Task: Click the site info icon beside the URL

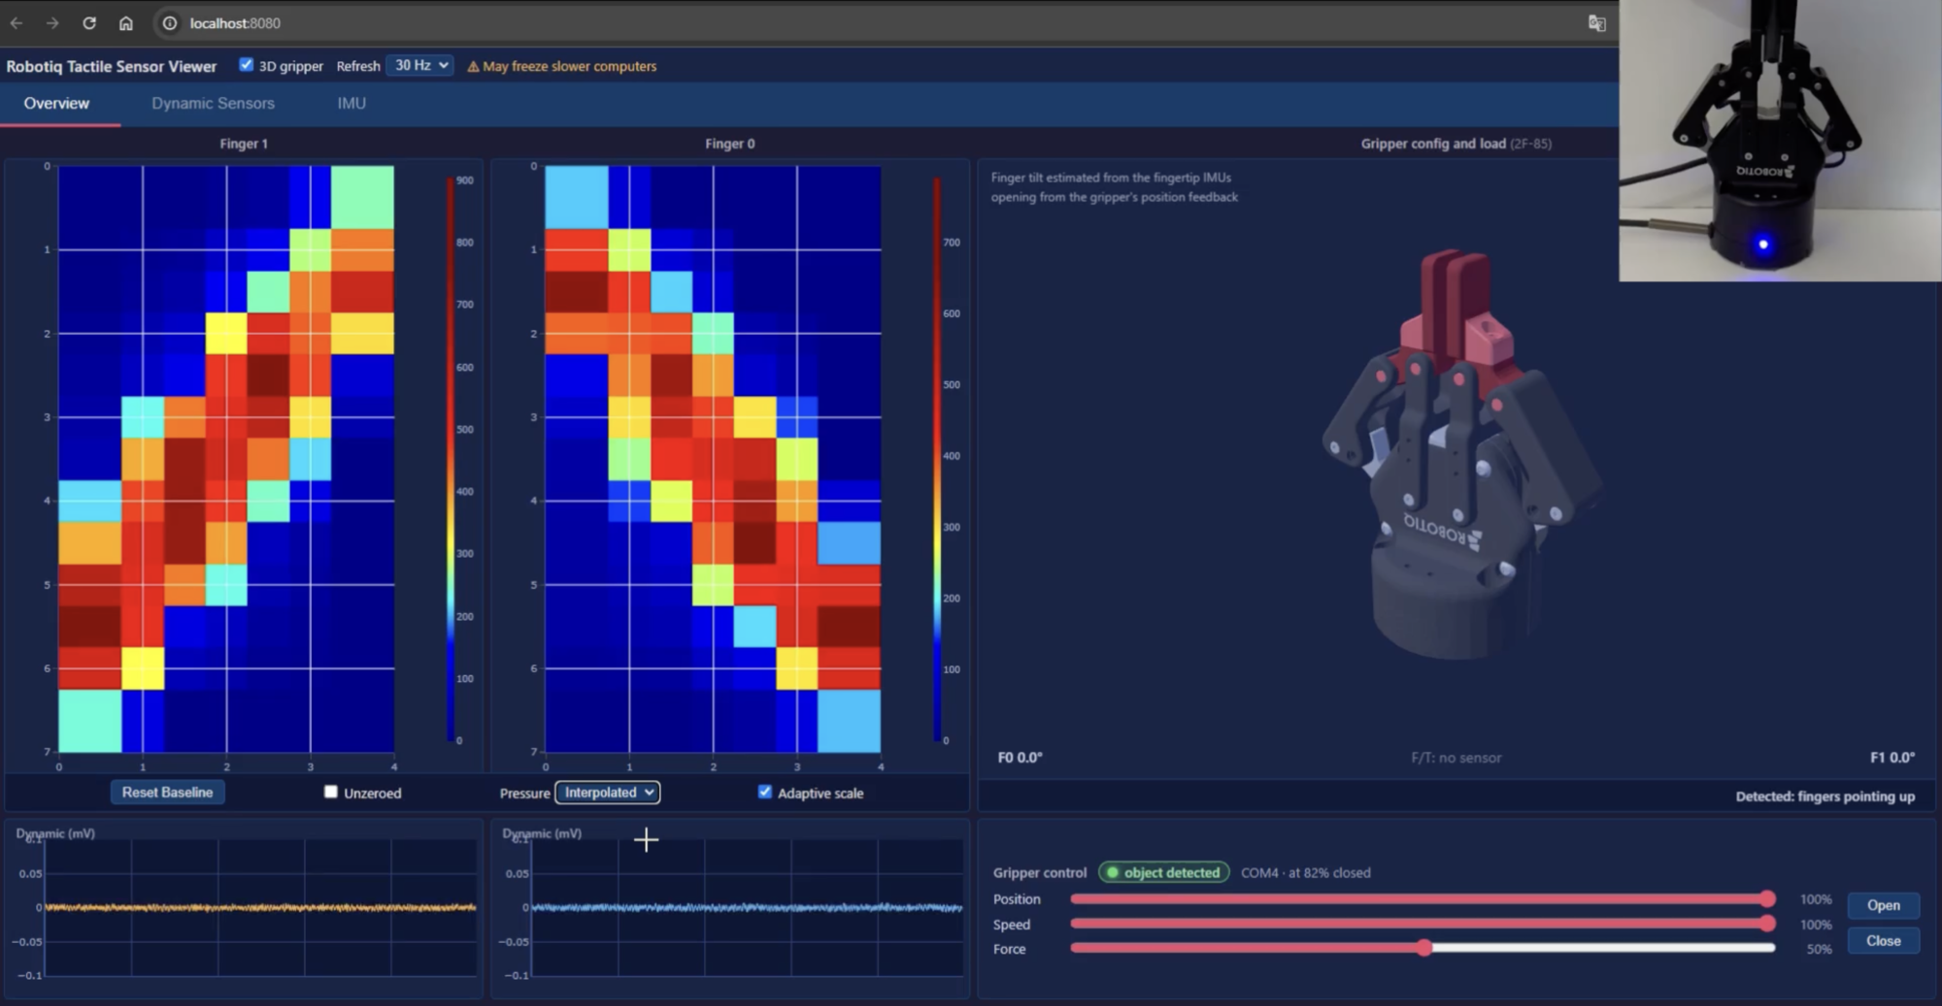Action: [170, 23]
